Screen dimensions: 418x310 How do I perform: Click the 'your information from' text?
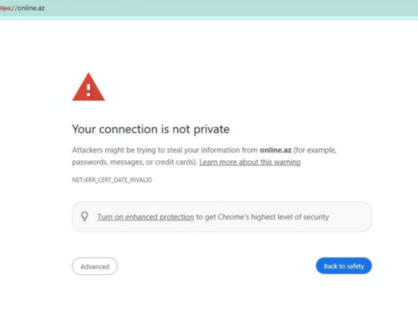224,150
